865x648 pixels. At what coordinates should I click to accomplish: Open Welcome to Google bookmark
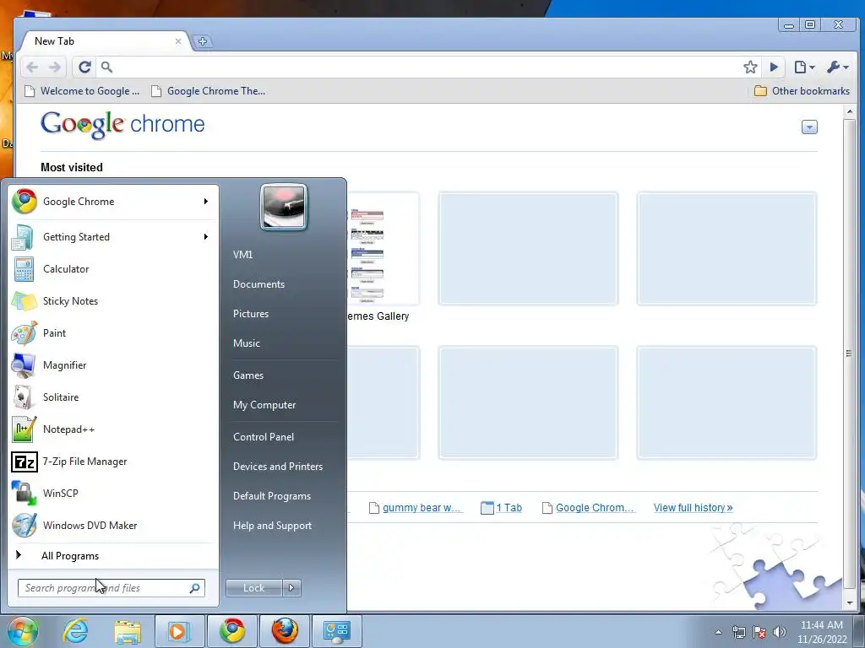[82, 91]
